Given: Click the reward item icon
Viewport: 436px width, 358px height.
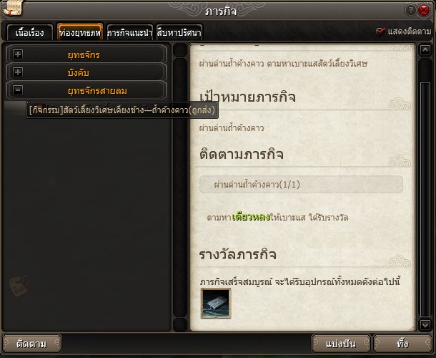Looking at the screenshot, I should point(216,303).
